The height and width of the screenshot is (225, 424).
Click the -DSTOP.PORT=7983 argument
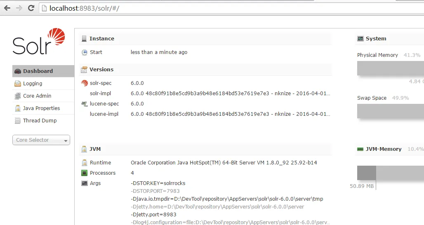tap(155, 191)
